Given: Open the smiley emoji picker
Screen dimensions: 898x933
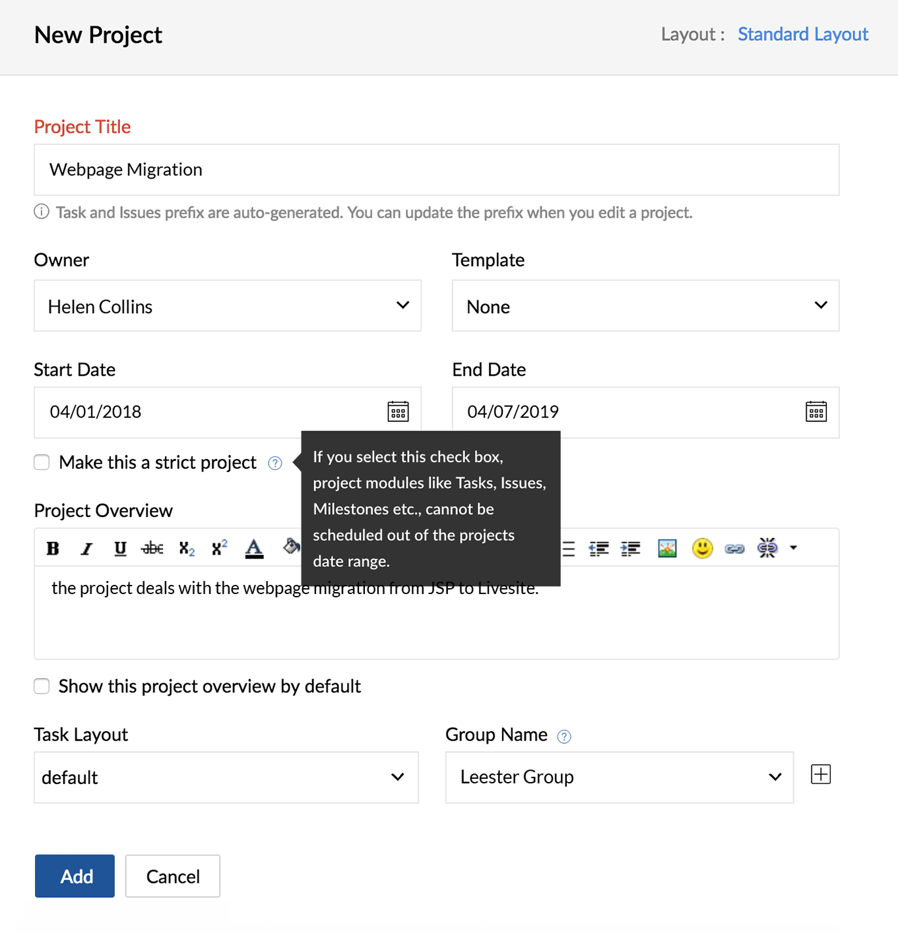Looking at the screenshot, I should pyautogui.click(x=702, y=548).
